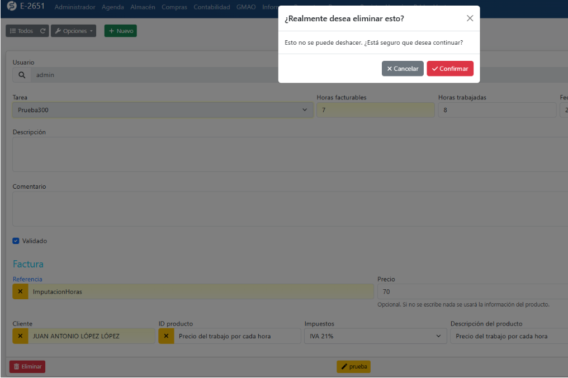Close the delete confirmation dialog with X
The width and height of the screenshot is (568, 378).
470,18
